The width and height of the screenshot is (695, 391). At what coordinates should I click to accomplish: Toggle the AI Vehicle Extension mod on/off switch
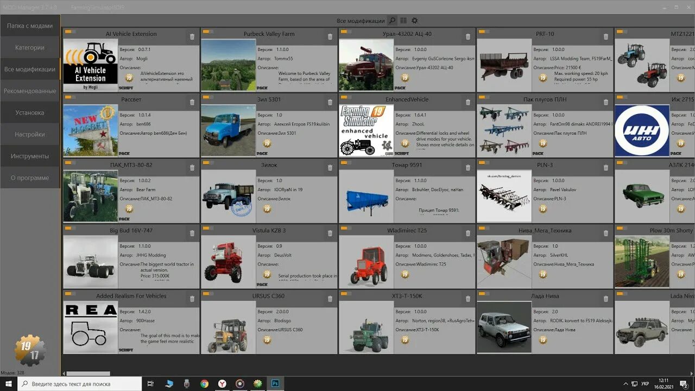[69, 31]
